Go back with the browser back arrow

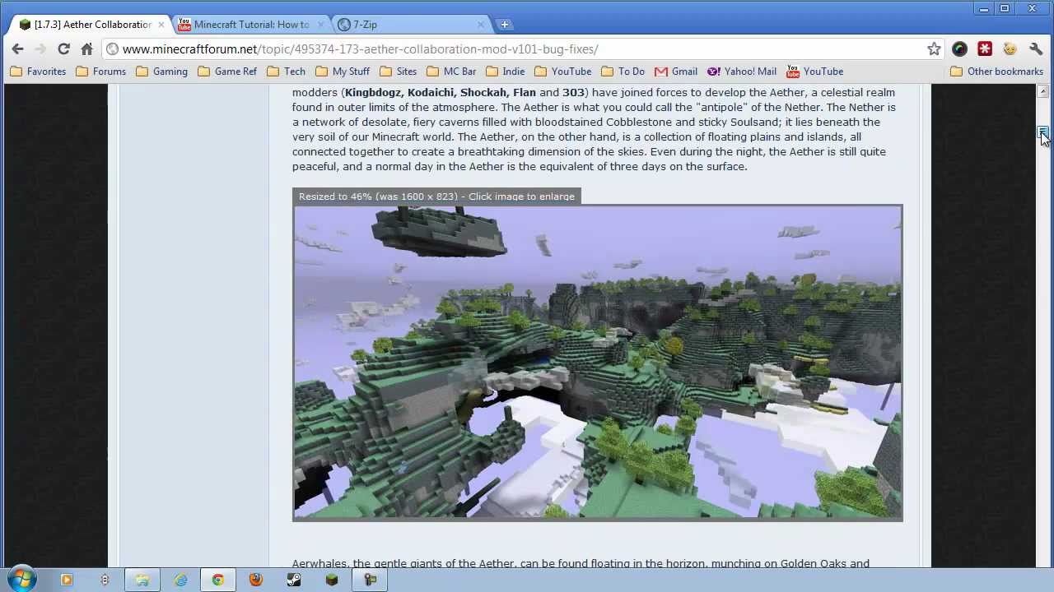17,49
